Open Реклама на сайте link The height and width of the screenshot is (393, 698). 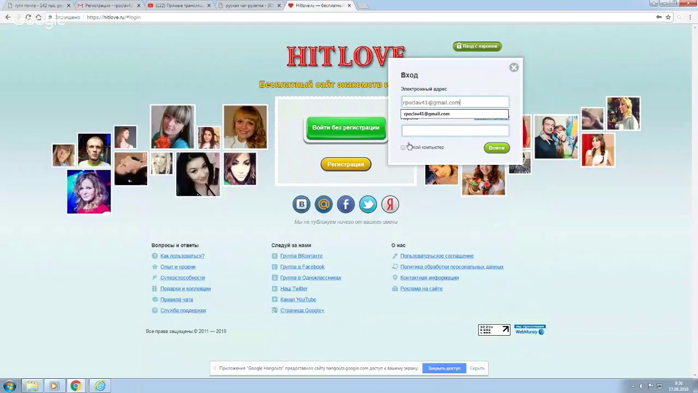coord(422,289)
